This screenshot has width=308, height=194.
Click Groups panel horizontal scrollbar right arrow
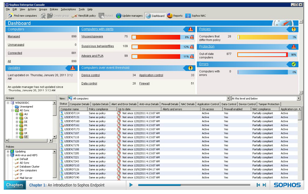point(51,141)
